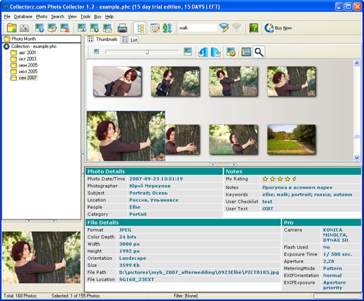Click the rotate left icon
The width and height of the screenshot is (364, 301).
(203, 52)
